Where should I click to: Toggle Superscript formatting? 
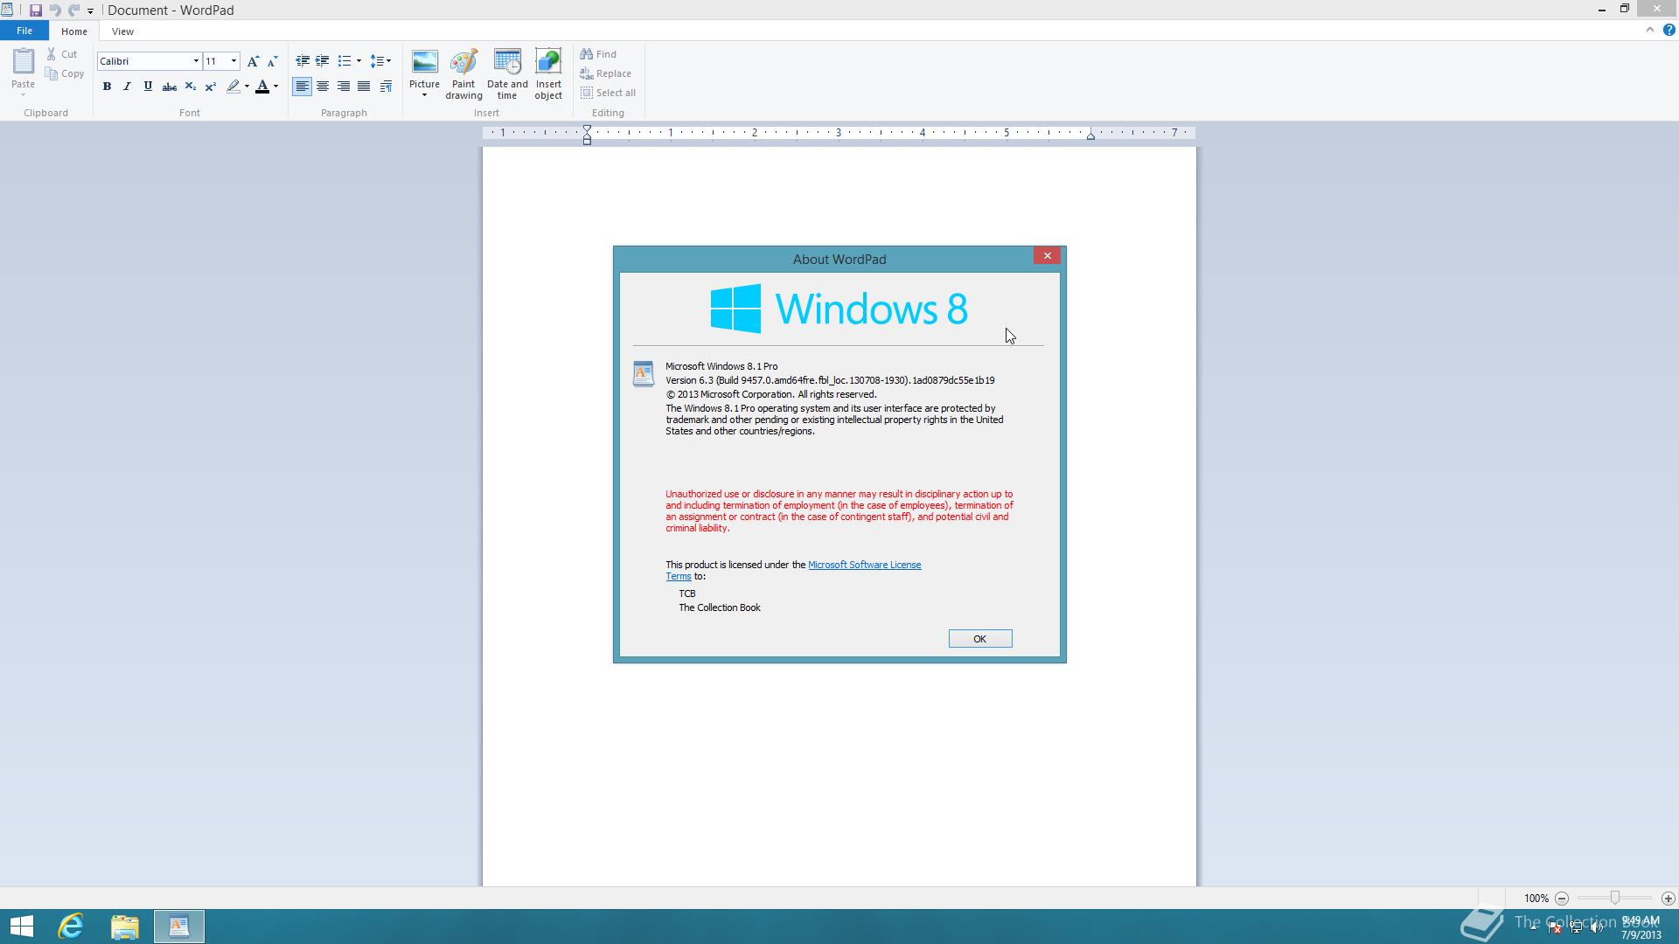coord(210,87)
